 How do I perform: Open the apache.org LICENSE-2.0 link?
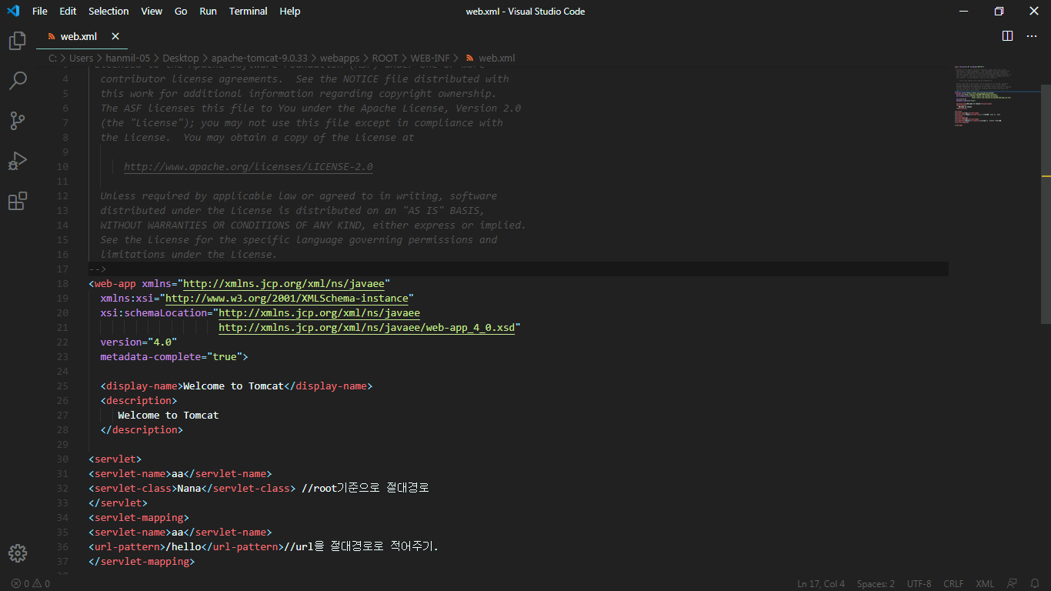(249, 166)
